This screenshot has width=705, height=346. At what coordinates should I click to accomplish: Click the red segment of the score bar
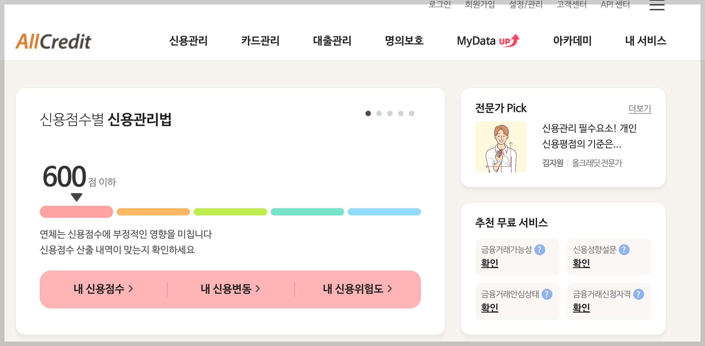(x=76, y=212)
